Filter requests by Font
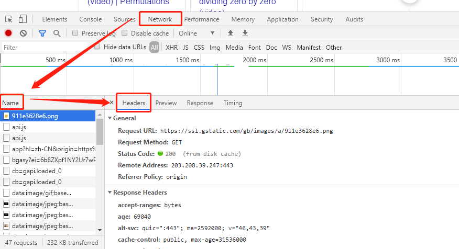The height and width of the screenshot is (249, 459). pos(254,48)
